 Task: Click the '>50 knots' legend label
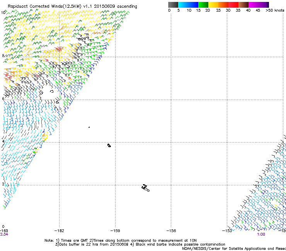(x=275, y=10)
